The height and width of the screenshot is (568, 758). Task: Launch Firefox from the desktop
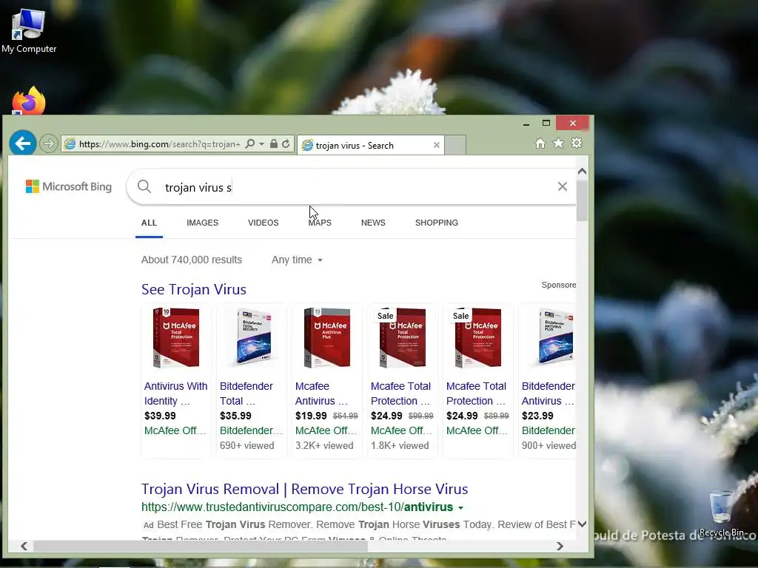pyautogui.click(x=29, y=101)
